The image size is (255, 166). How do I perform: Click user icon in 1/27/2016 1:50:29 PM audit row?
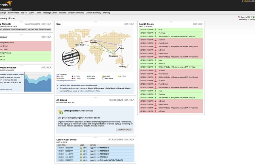click(81, 148)
